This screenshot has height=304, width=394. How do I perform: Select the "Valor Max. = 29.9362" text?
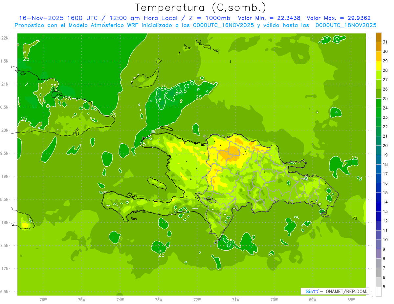(338, 18)
